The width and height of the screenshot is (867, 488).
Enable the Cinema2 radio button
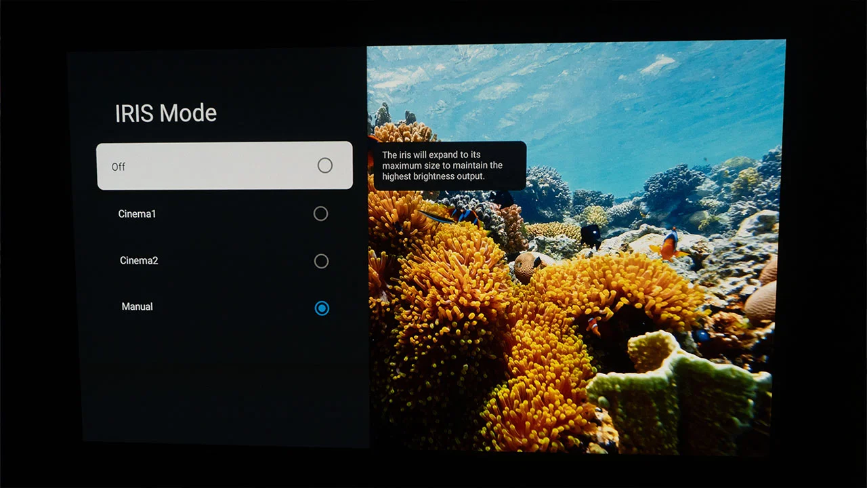[x=321, y=262]
